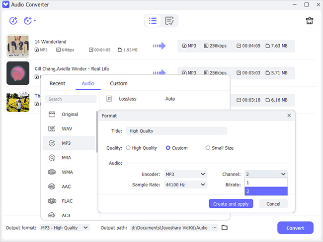
Task: Click the trash bin clear-all icon
Action: coord(309,21)
